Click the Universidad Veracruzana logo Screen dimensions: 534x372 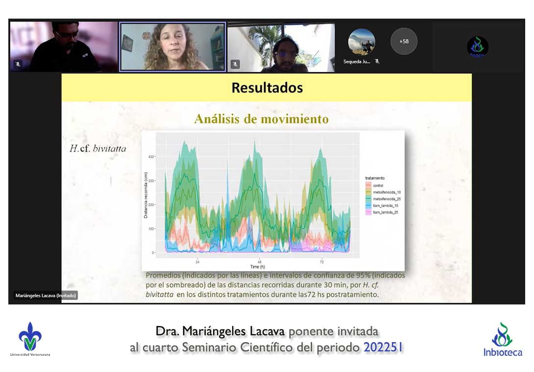pos(30,339)
